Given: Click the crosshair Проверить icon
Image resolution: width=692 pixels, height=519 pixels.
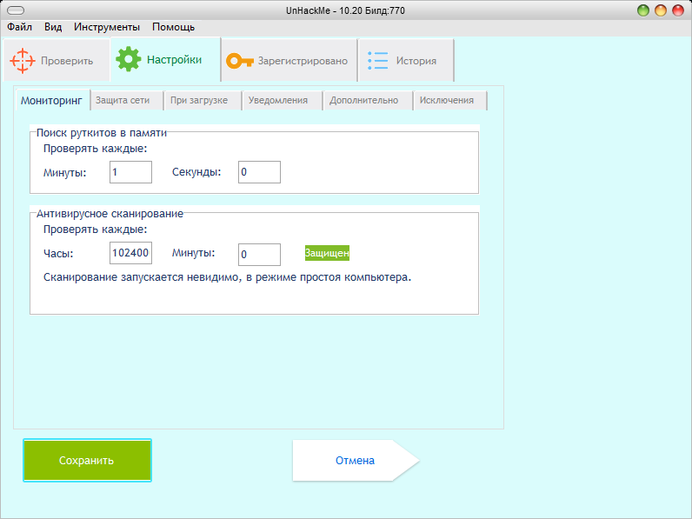Looking at the screenshot, I should pyautogui.click(x=23, y=61).
